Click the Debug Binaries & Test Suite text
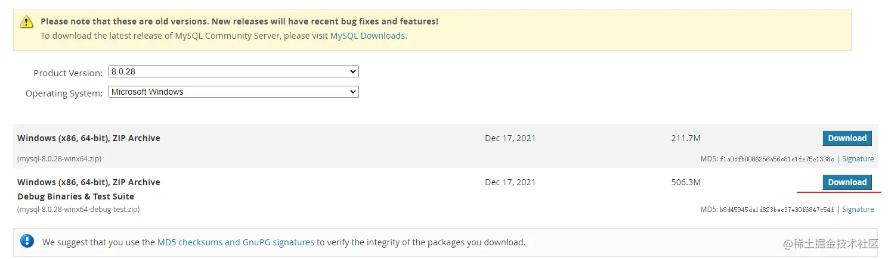888x259 pixels. coord(76,196)
